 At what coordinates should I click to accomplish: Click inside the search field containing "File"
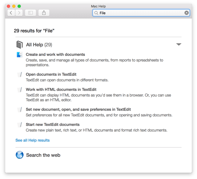click(x=139, y=13)
